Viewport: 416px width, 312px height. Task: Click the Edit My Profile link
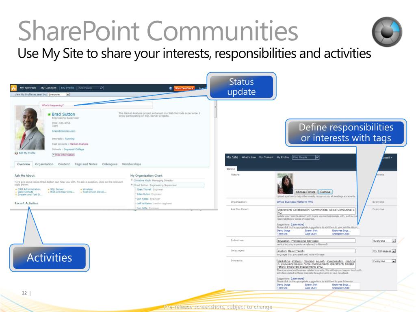click(27, 153)
